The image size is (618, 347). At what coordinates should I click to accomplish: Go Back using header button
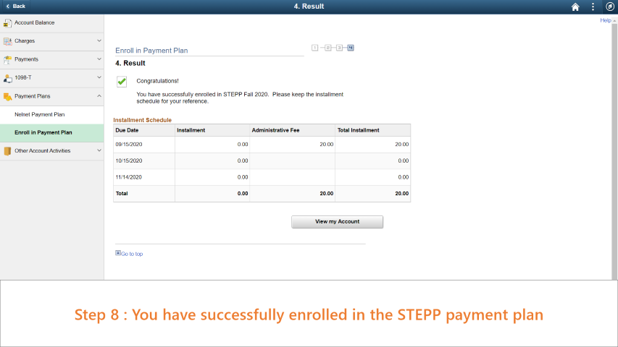pyautogui.click(x=16, y=7)
